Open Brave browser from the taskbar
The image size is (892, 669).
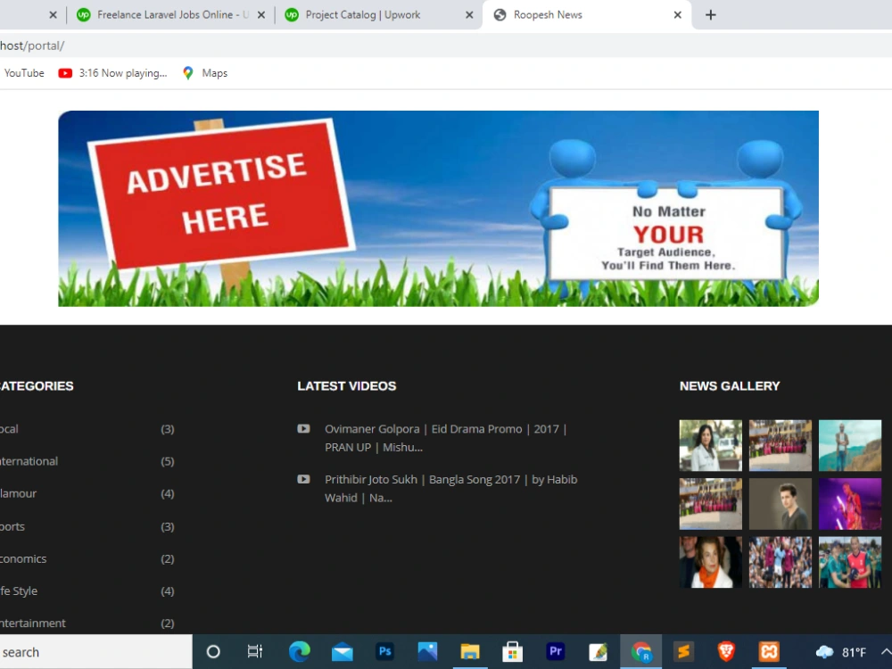726,651
